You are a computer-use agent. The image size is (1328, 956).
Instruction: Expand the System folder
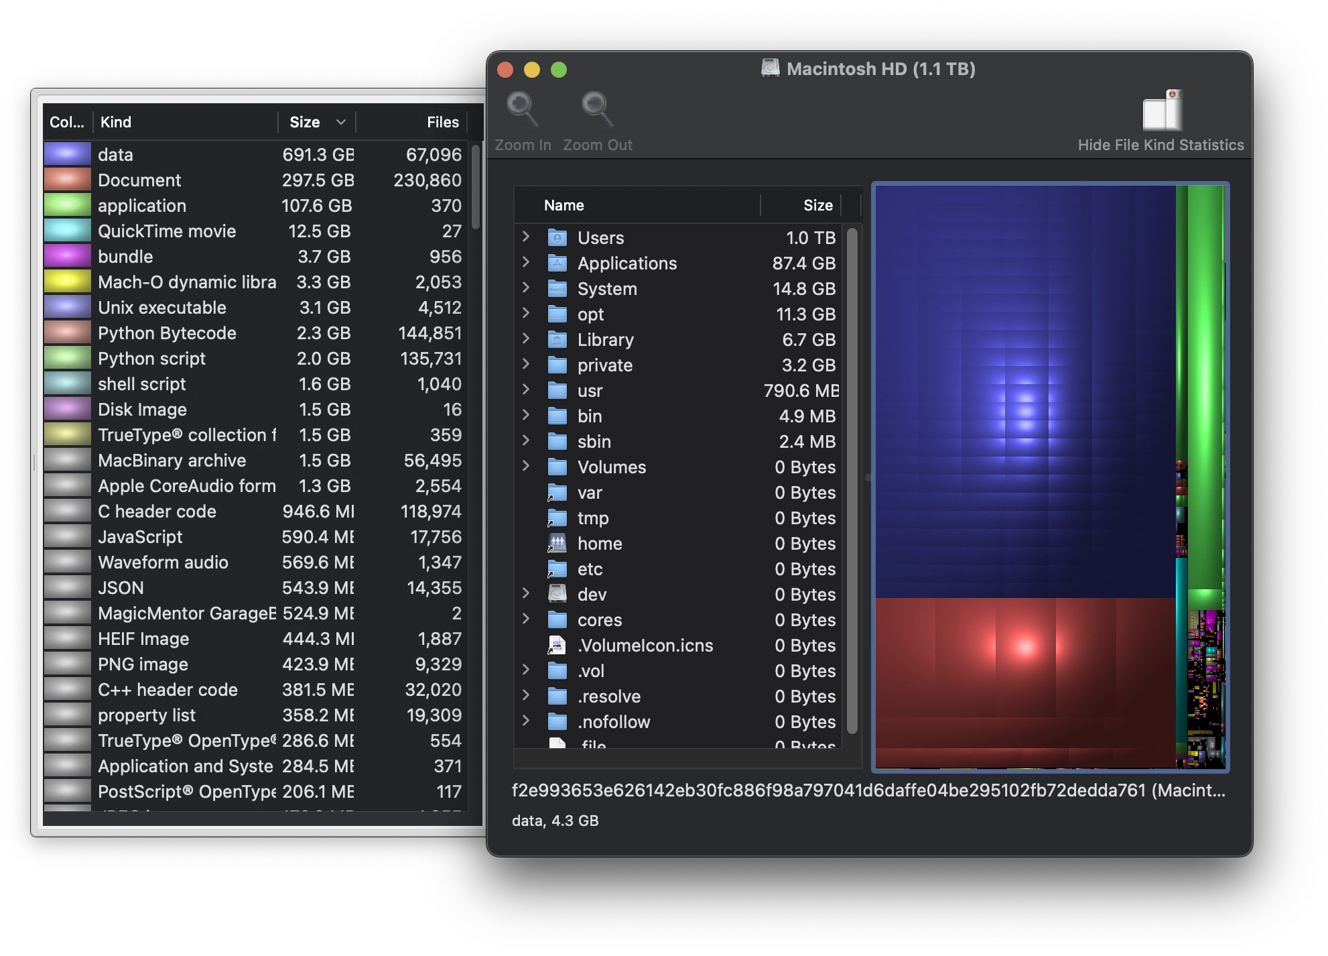[x=526, y=288]
